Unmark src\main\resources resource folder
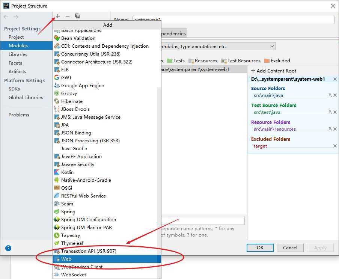Screen dimensions: 339x279 (335, 129)
